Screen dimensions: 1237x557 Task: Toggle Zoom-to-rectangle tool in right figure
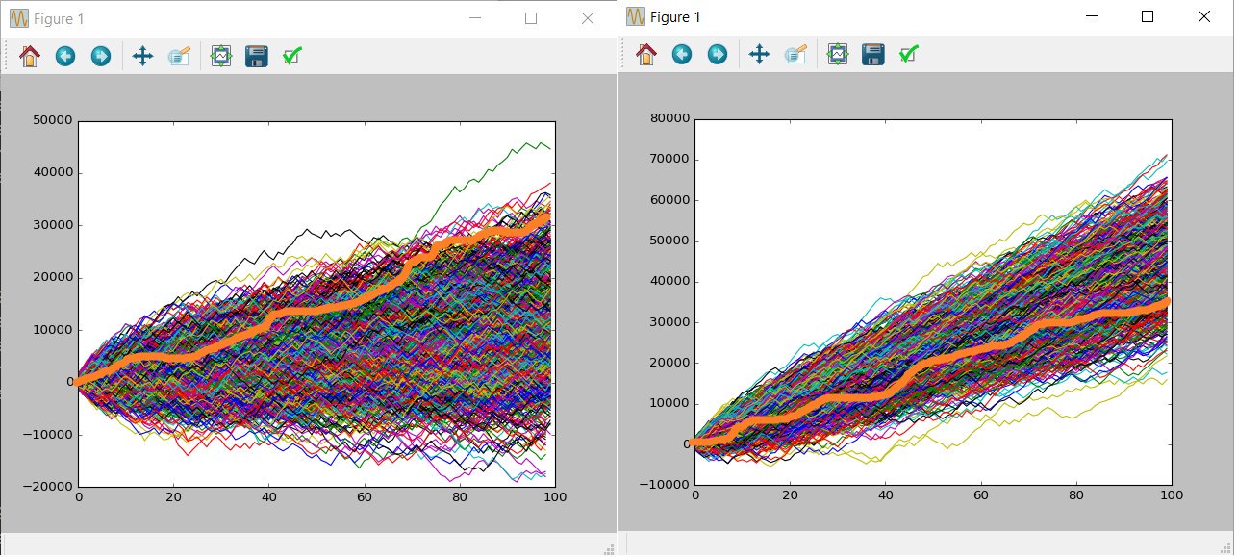(795, 54)
